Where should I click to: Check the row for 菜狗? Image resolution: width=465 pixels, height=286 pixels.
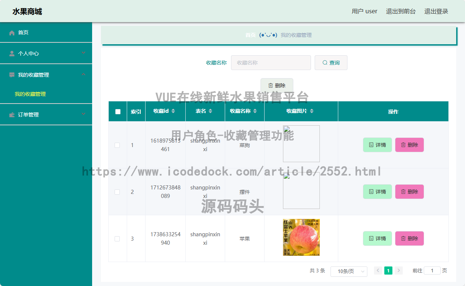[x=117, y=145]
